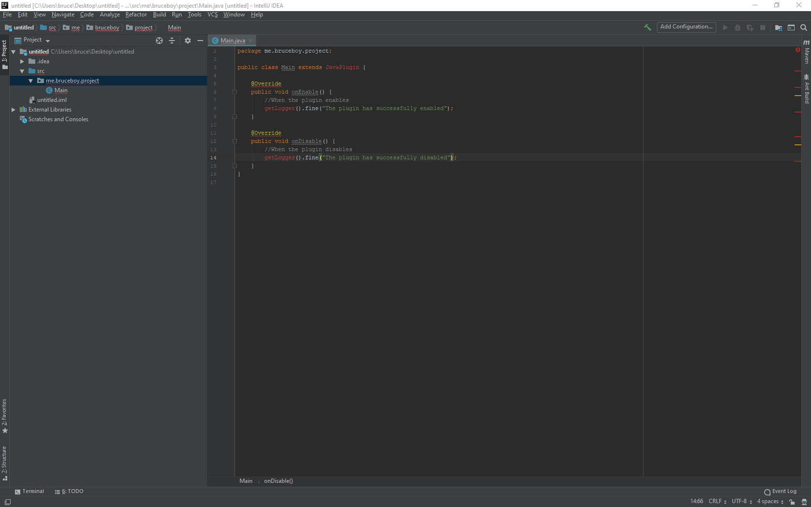Click the Project Structure icon in toolbar
The height and width of the screenshot is (507, 811).
coord(778,28)
